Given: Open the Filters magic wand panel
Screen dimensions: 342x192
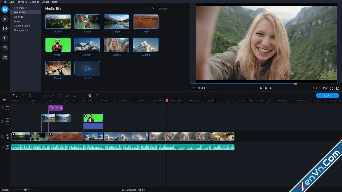Looking at the screenshot, I should [5, 19].
